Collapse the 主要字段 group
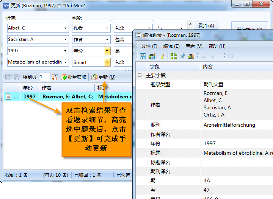Viewport: 273px width, 199px height. [x=140, y=75]
